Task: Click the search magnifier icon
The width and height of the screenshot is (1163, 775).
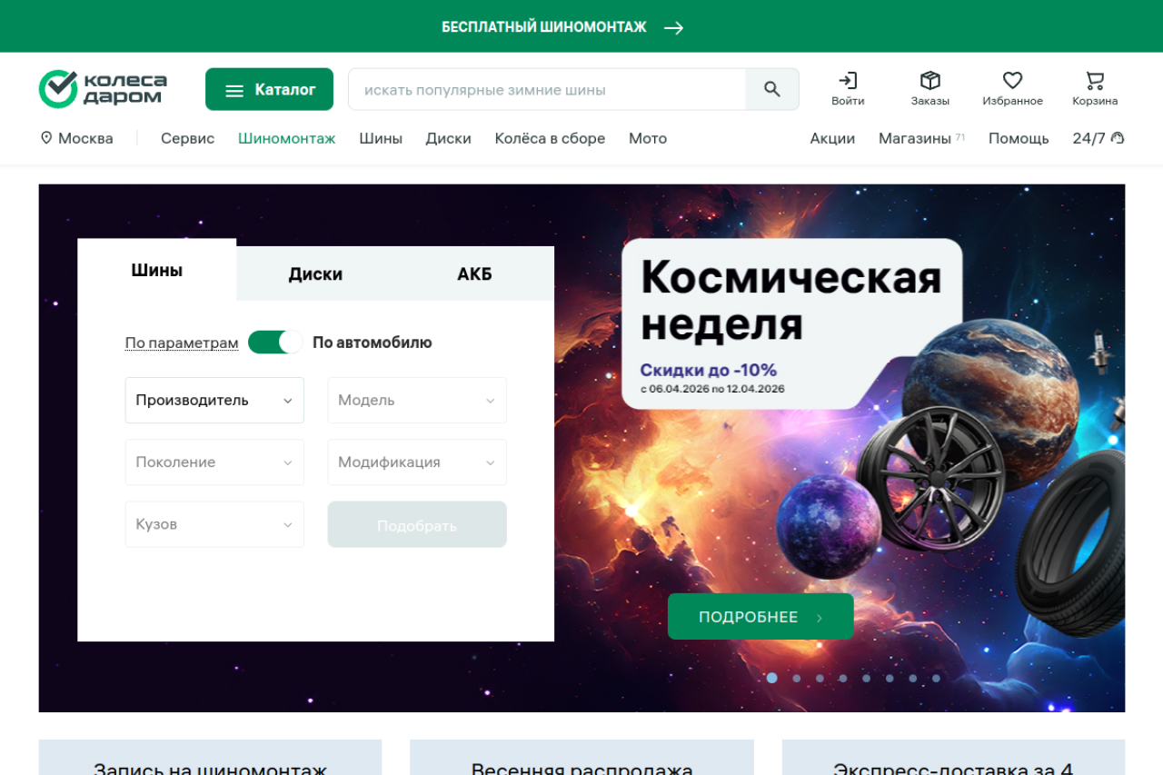Action: pyautogui.click(x=772, y=89)
